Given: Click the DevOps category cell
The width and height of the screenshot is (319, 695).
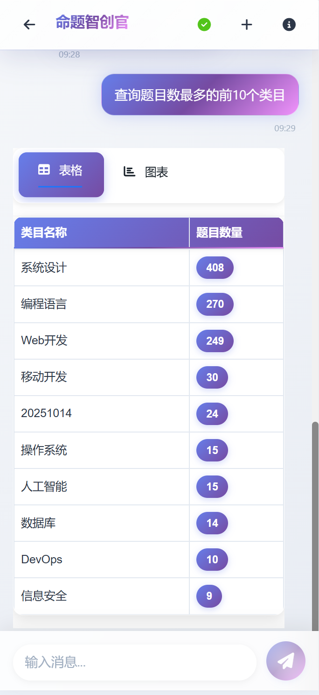Looking at the screenshot, I should point(102,560).
